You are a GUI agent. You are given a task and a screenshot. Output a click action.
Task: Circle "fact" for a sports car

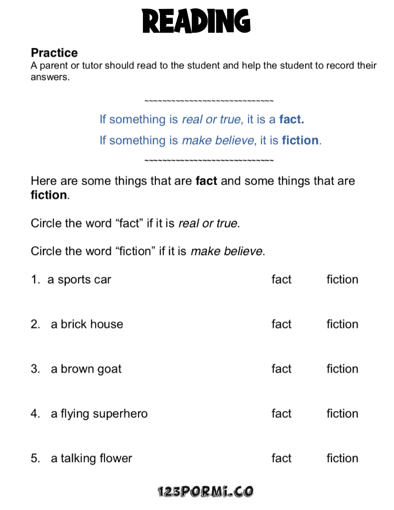(x=281, y=280)
